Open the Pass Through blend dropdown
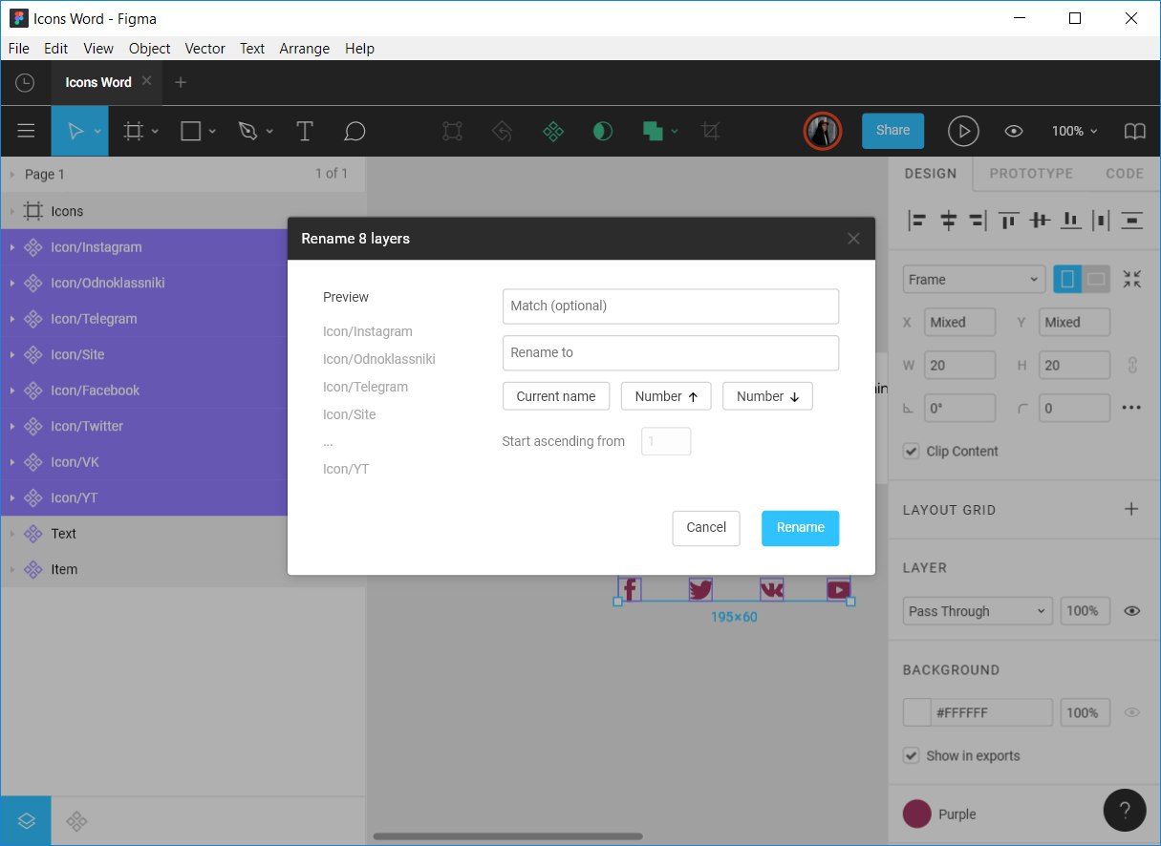This screenshot has width=1161, height=846. pos(978,611)
